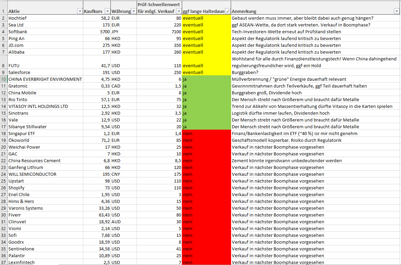Select the WILL SEMICONDUCTOR cell
Screen dimensions: 401x265
tap(45, 174)
